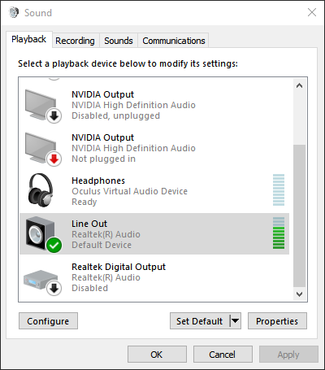Image resolution: width=325 pixels, height=370 pixels.
Task: Click the Sound window title speaker icon
Action: tap(14, 12)
